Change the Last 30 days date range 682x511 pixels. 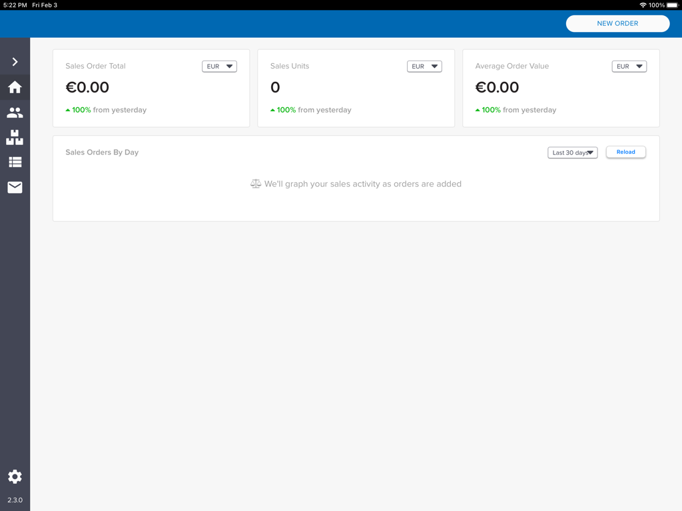(x=572, y=152)
